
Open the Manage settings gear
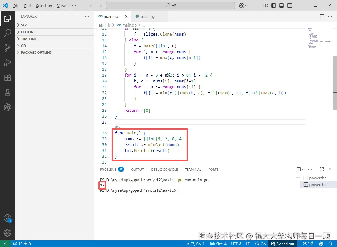pos(7,232)
